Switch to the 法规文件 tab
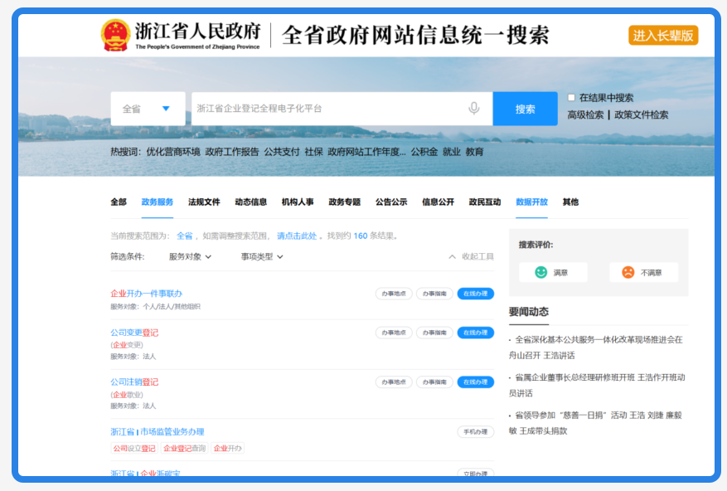 pyautogui.click(x=204, y=202)
